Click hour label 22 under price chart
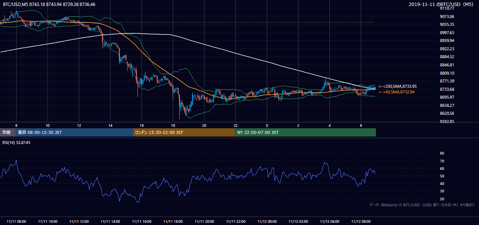This screenshot has width=479, height=225. point(235,125)
